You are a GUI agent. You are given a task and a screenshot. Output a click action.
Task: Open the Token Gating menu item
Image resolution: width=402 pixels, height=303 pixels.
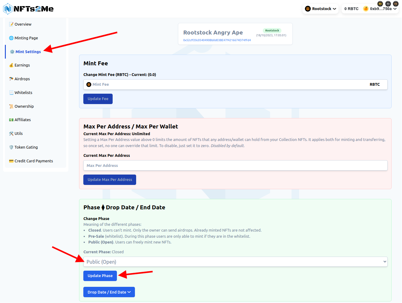click(35, 147)
